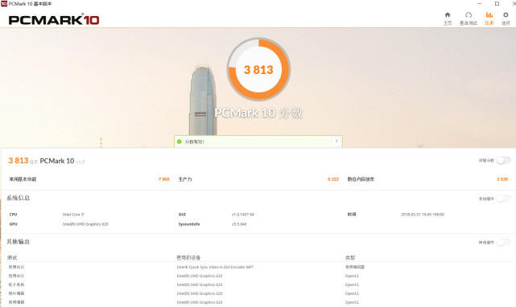Select GPU value in system info

(x=85, y=224)
